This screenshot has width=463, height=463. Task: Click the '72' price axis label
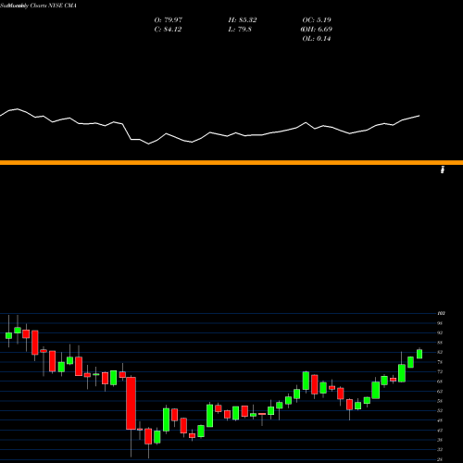point(440,371)
